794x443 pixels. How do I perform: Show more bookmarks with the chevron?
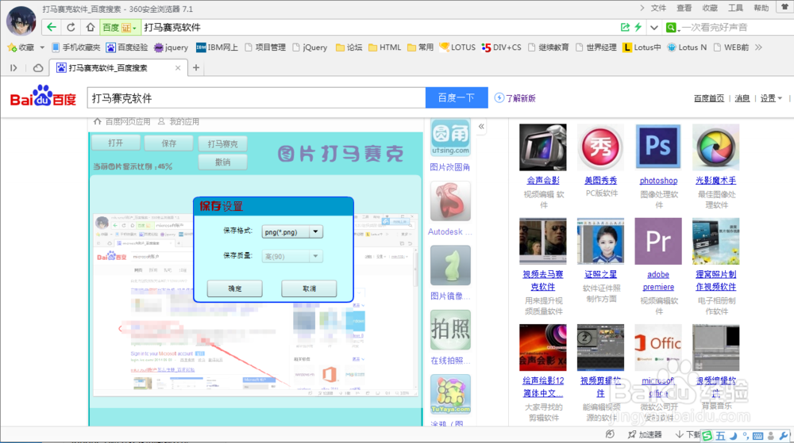(758, 48)
